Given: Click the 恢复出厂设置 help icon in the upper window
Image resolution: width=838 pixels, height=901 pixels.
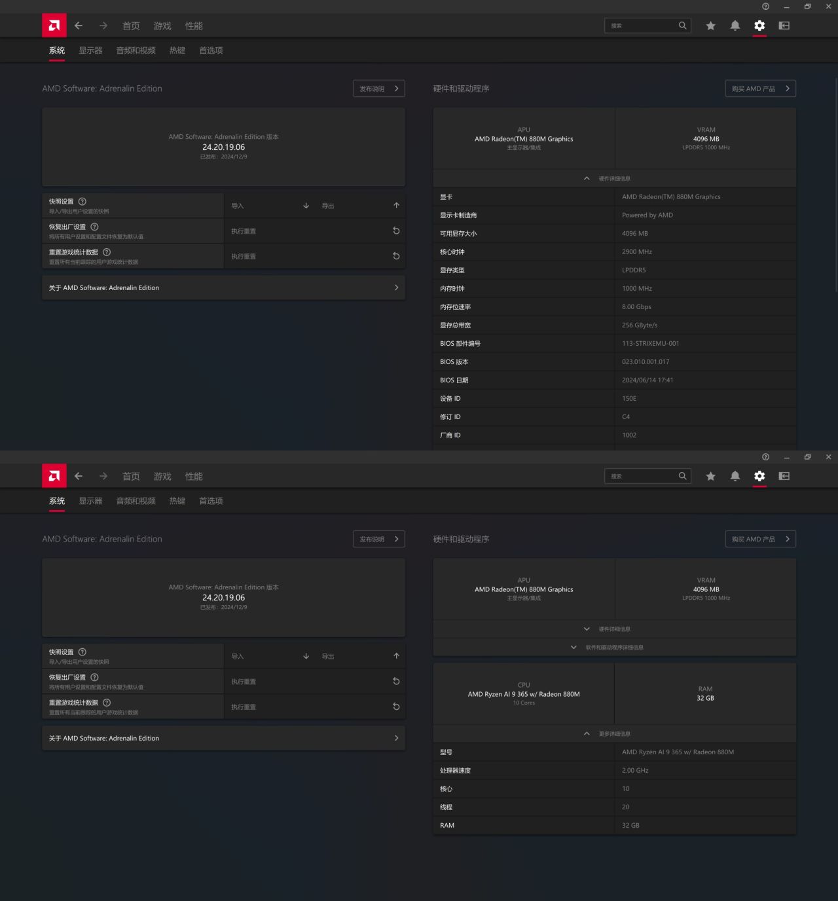Looking at the screenshot, I should coord(94,227).
